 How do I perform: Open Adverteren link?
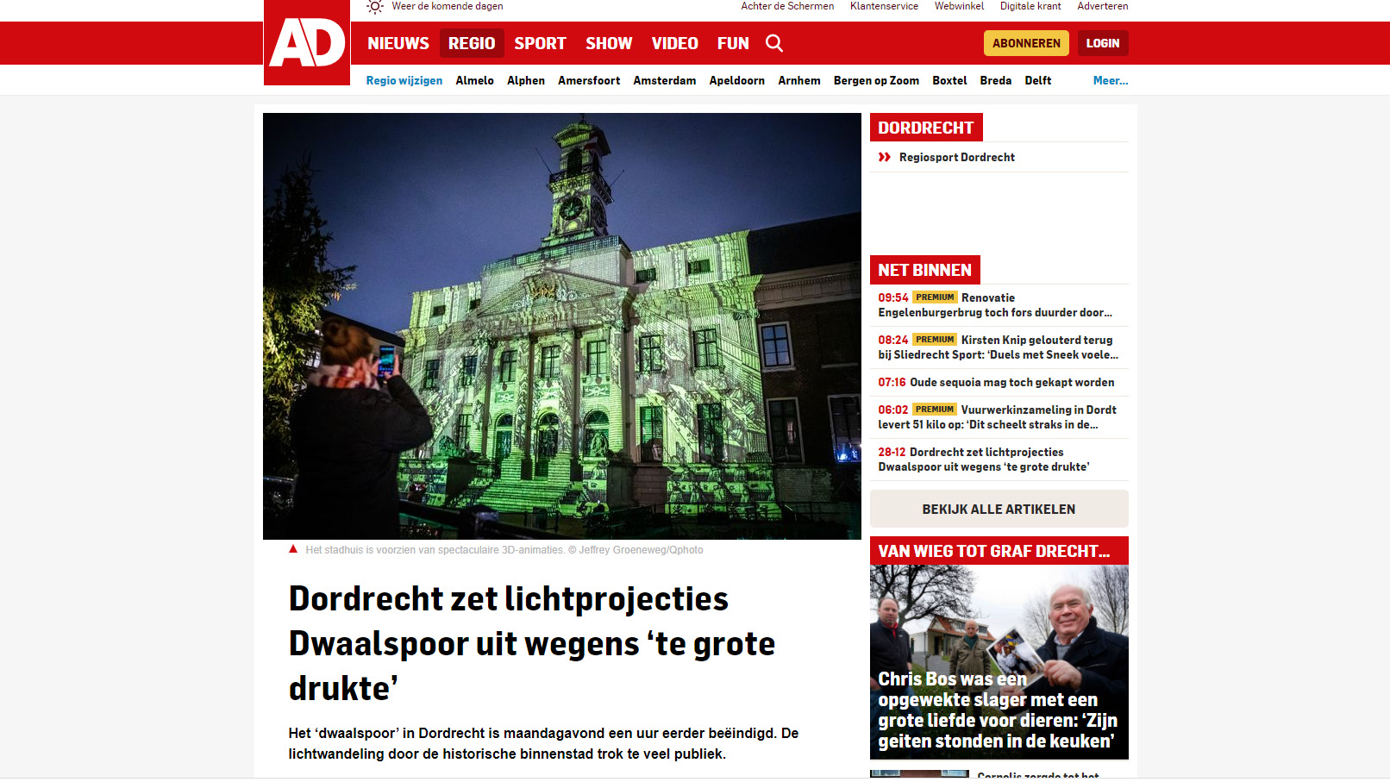coord(1102,6)
